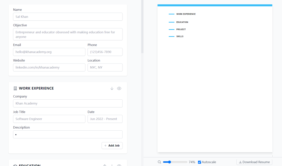Click the Phone number field

[105, 52]
